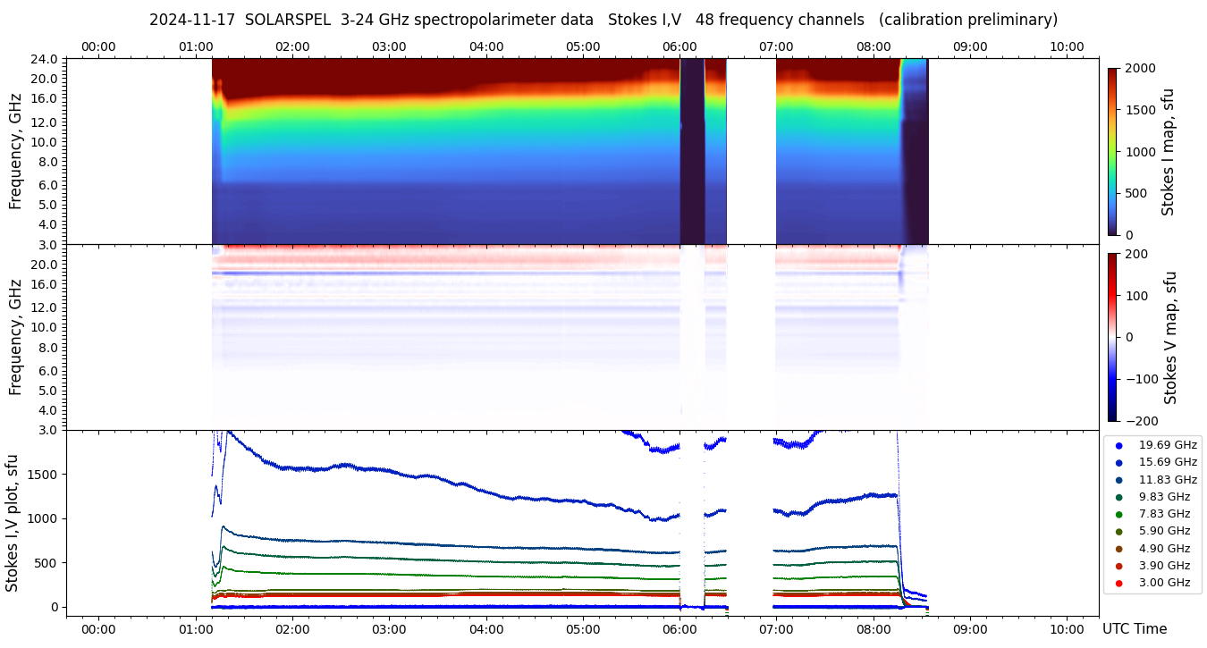Viewport: 1207px width, 648px height.
Task: Click the 3.00 GHz red legend dot
Action: [1118, 584]
